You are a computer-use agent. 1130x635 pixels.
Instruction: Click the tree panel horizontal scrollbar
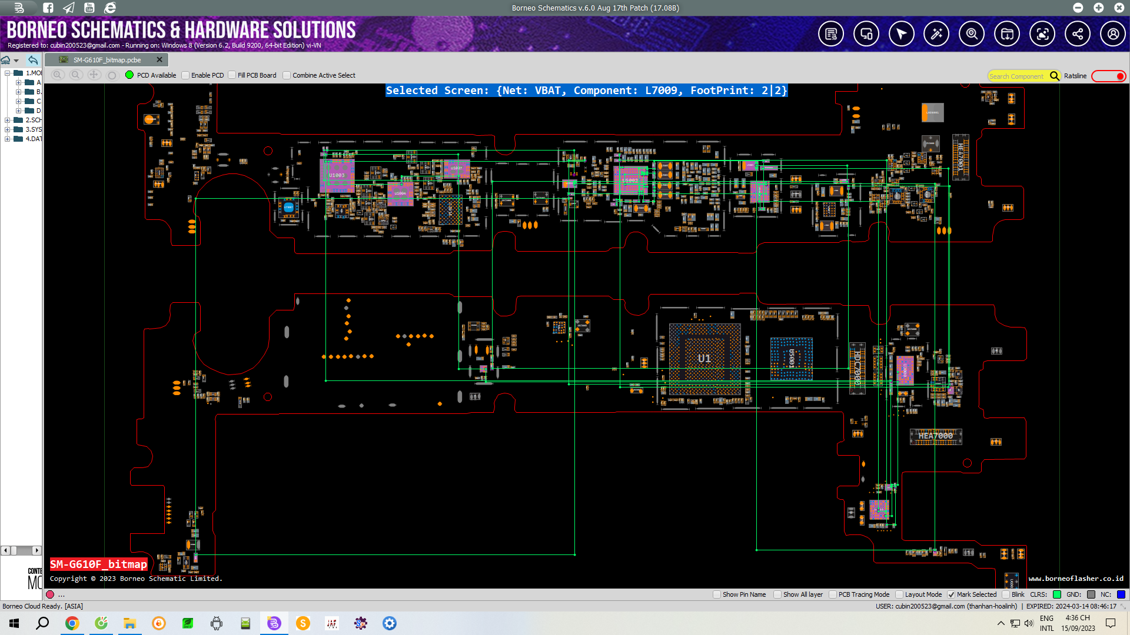(x=21, y=551)
